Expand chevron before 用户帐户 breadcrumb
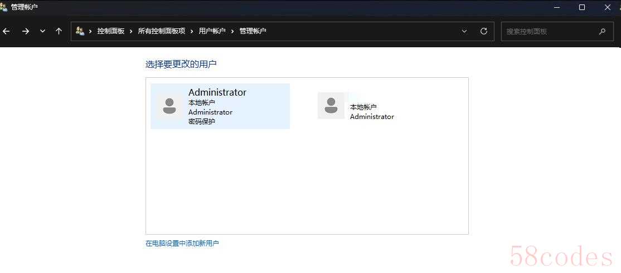This screenshot has height=273, width=621. point(192,31)
